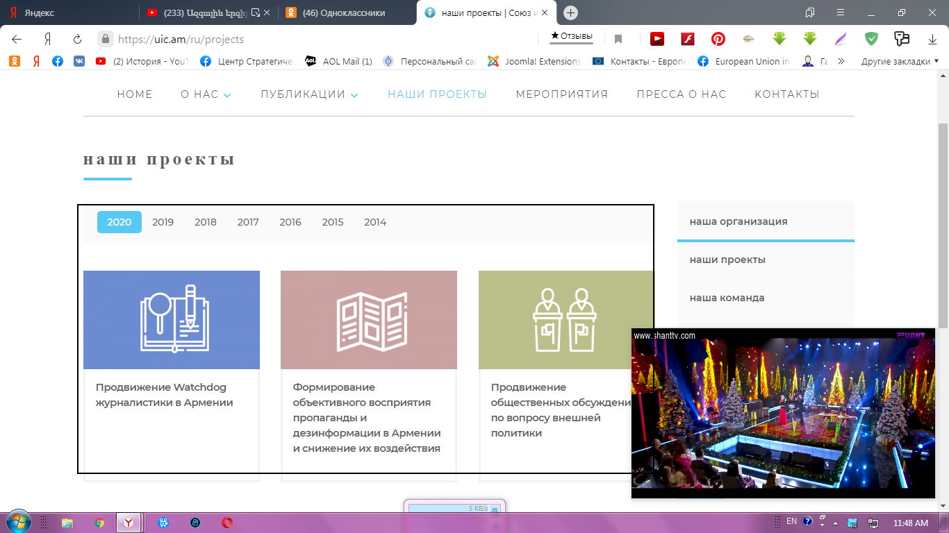Launch Opera from the Windows taskbar
949x533 pixels.
[227, 523]
